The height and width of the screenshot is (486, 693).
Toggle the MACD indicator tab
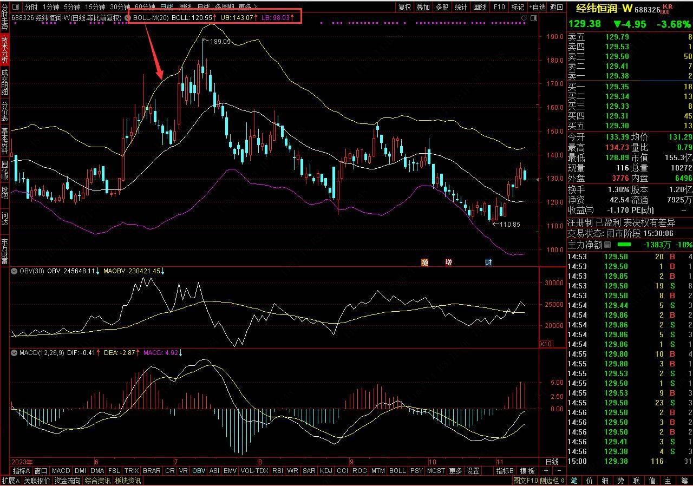coord(61,471)
